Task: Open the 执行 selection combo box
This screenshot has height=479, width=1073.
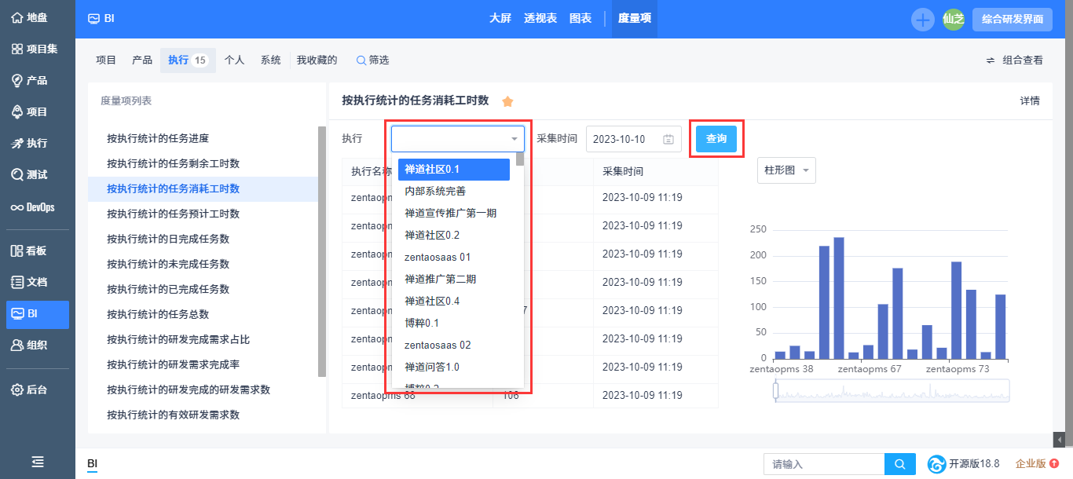Action: 458,139
